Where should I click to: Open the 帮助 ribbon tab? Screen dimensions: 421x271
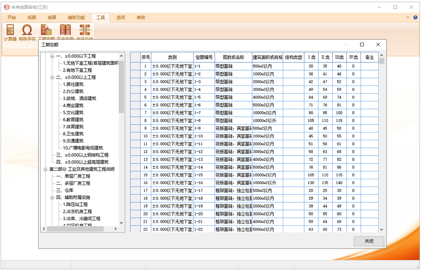click(x=141, y=18)
